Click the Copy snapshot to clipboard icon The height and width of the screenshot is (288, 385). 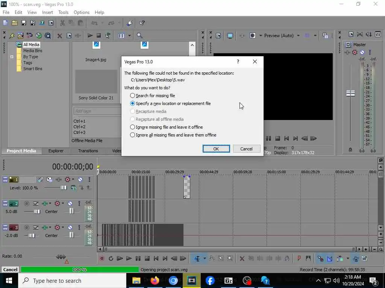(325, 36)
